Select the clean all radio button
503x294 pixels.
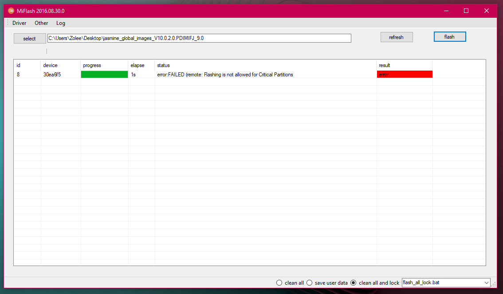coord(279,283)
